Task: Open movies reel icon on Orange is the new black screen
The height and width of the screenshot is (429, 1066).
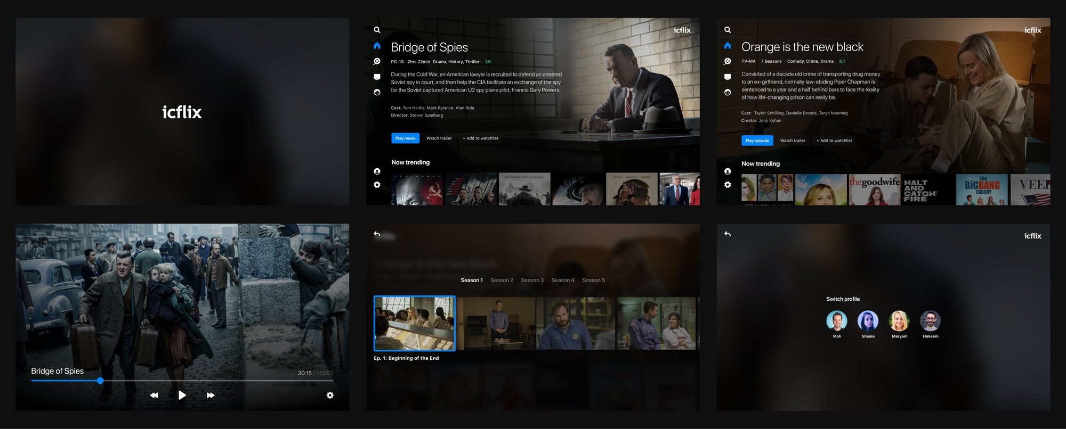Action: tap(728, 61)
